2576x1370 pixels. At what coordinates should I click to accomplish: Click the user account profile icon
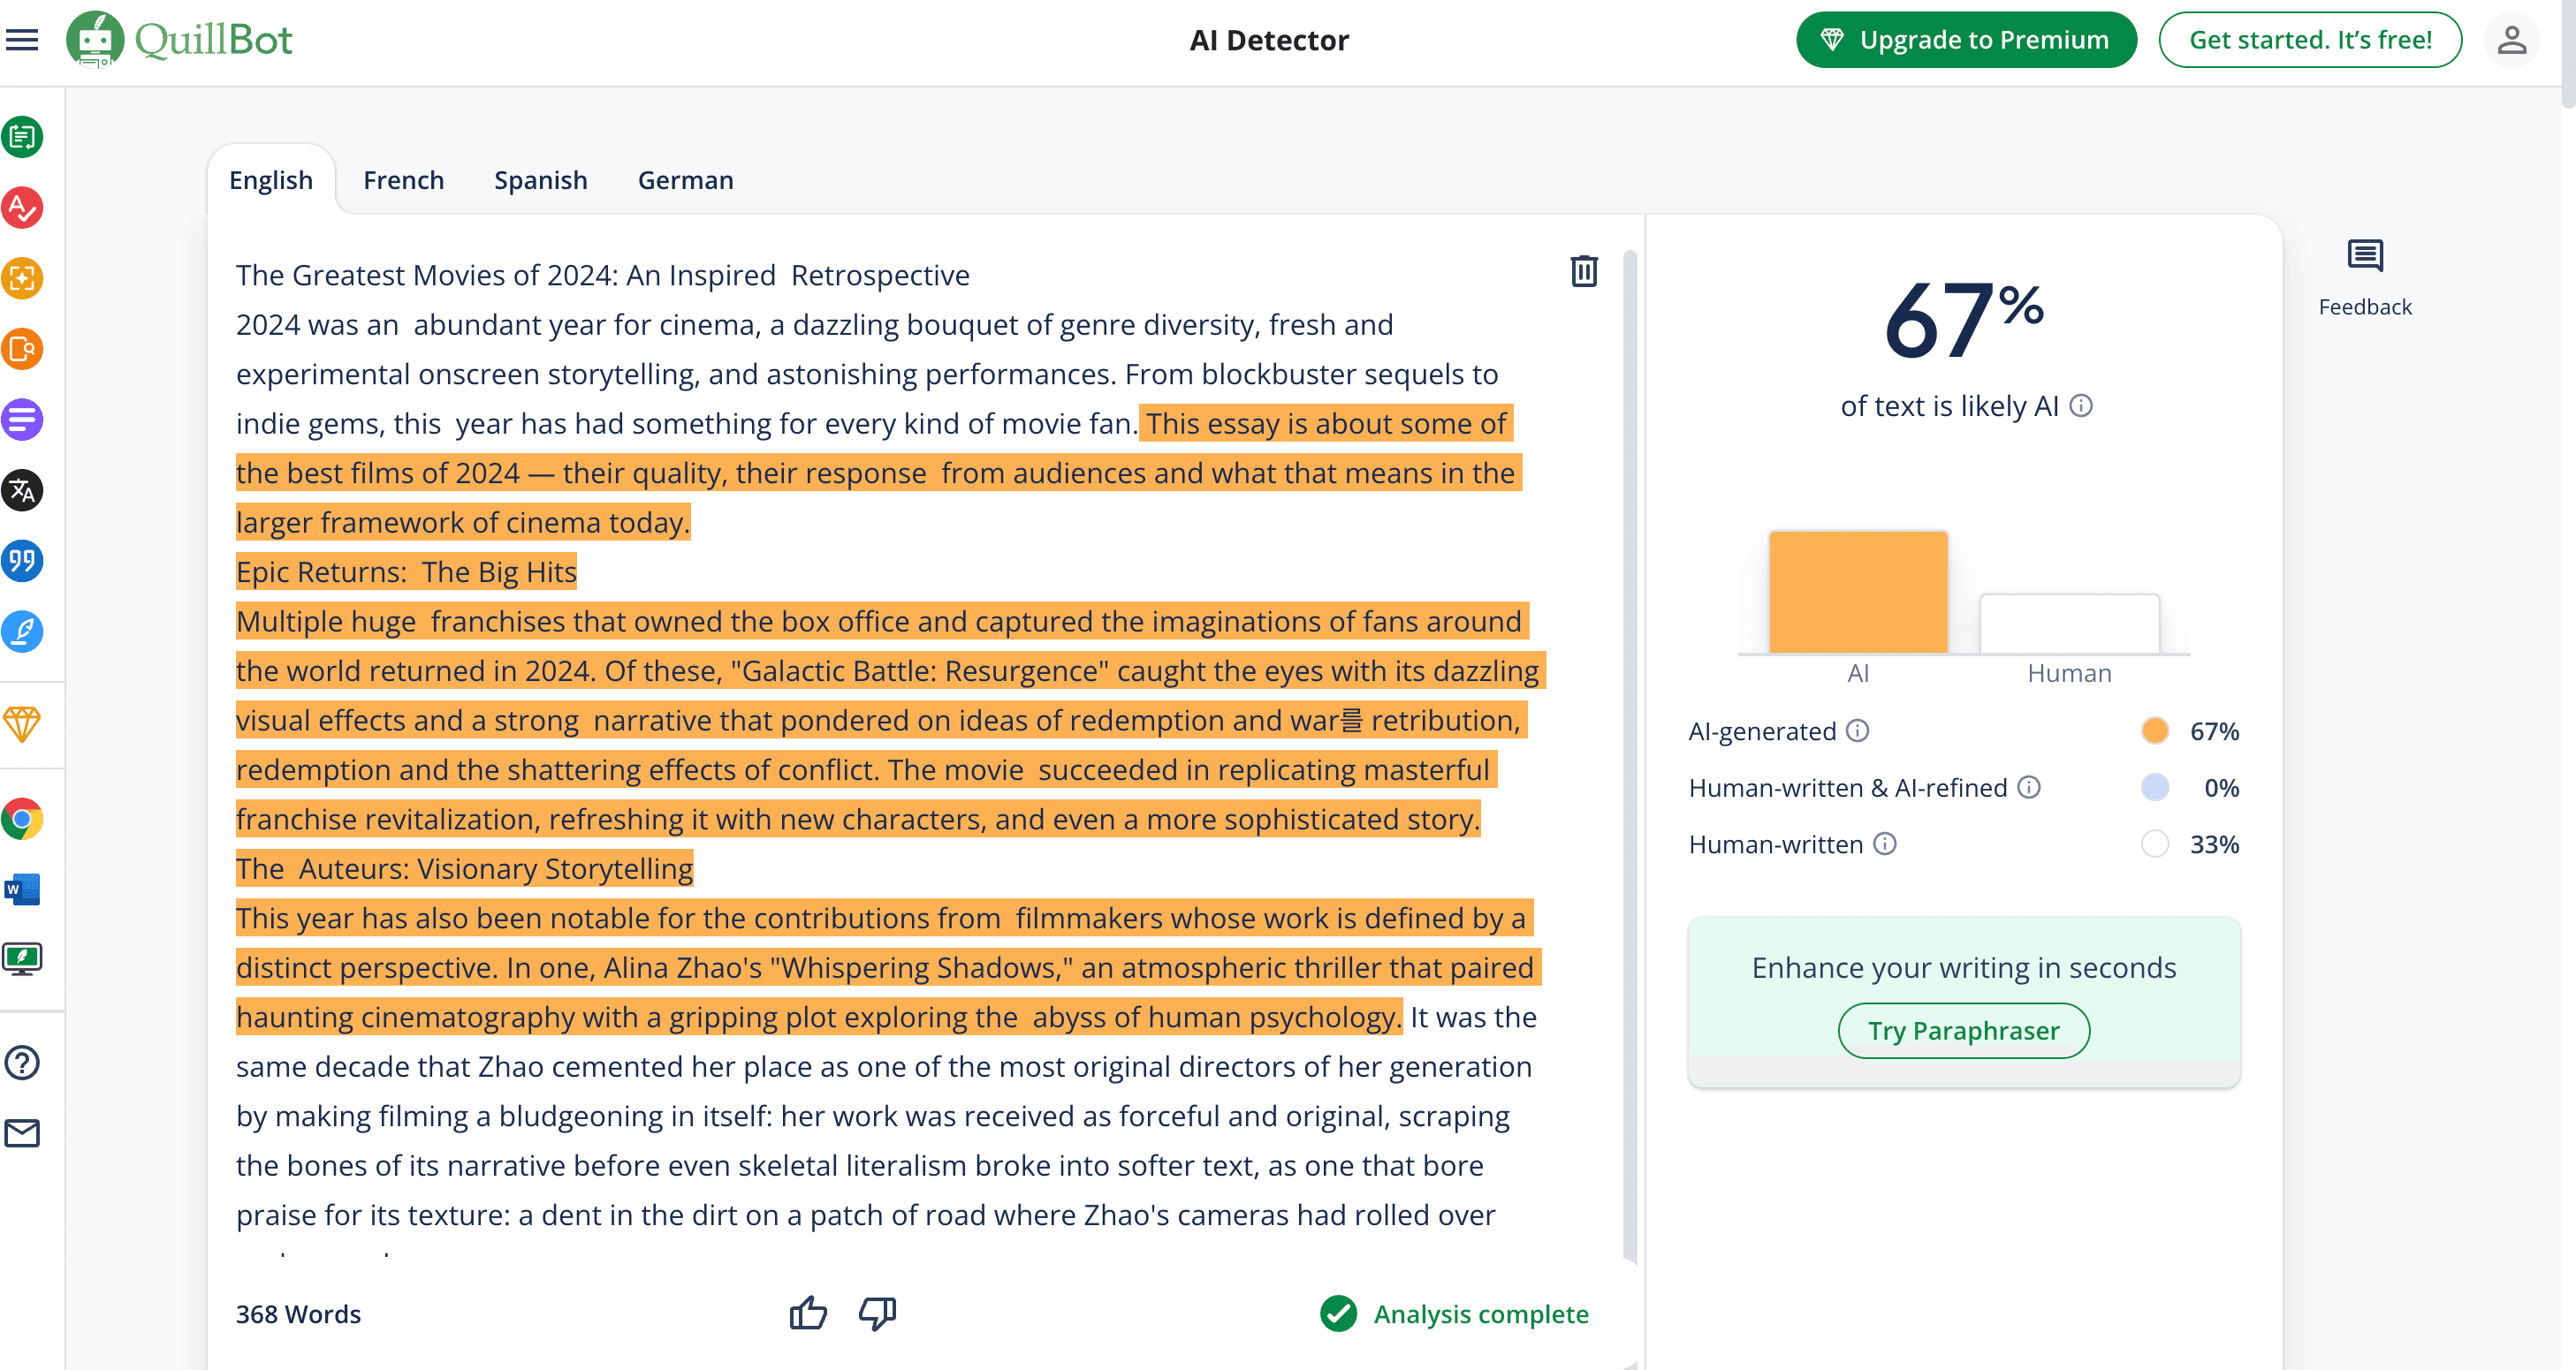click(2511, 40)
